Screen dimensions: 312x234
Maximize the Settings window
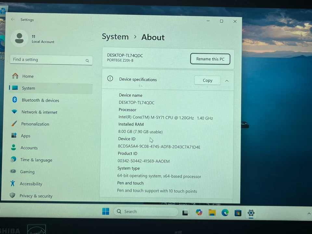221,21
